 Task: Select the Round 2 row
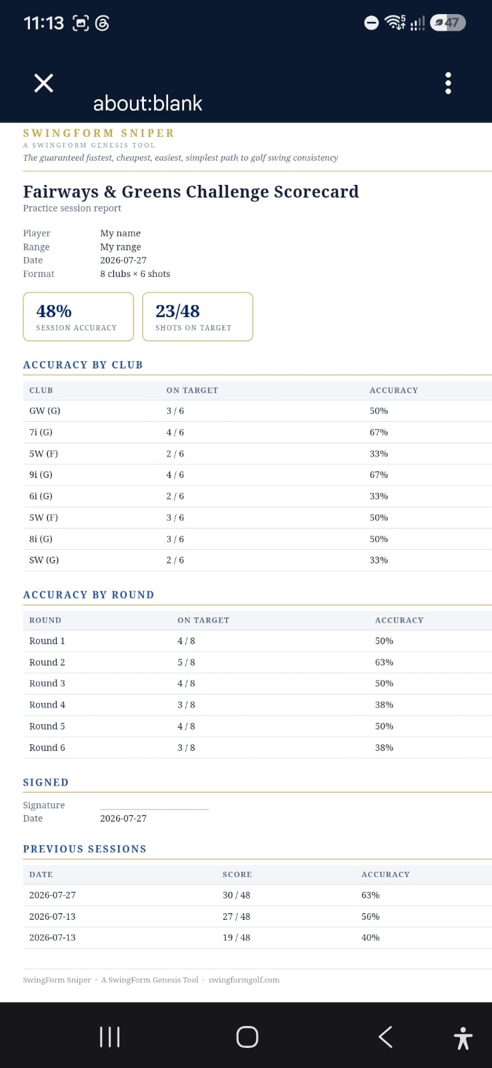(x=257, y=662)
